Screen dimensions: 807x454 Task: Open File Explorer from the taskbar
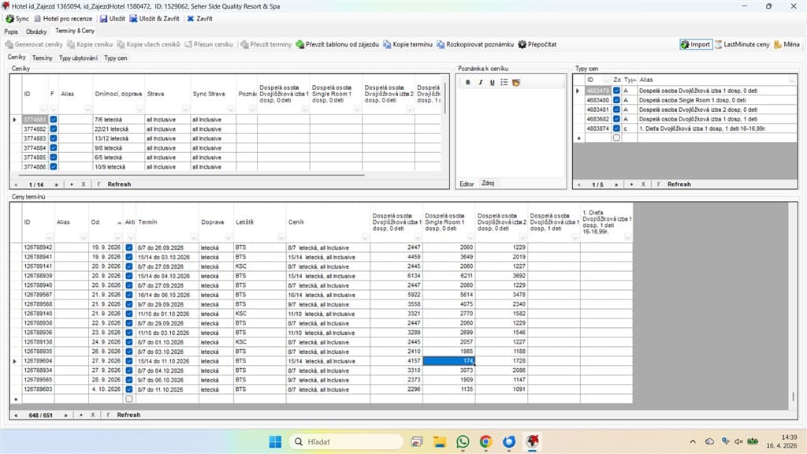coord(440,441)
